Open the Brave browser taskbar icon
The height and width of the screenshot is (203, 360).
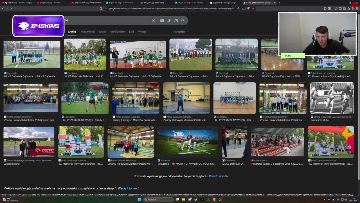click(214, 200)
